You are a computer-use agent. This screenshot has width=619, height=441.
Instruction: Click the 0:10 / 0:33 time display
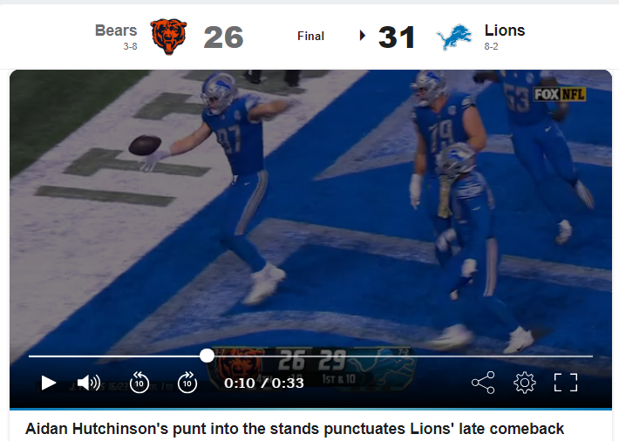click(x=263, y=383)
